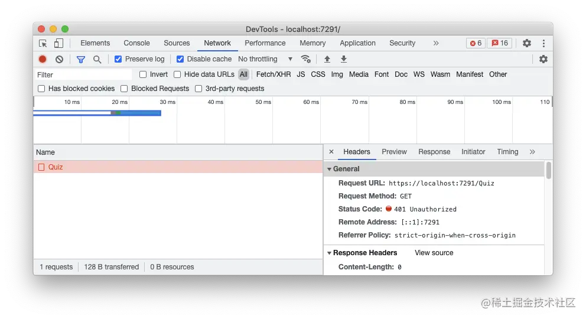Screen dimensions: 586x319
Task: Filter requests by WS
Action: (419, 74)
